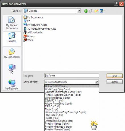
Task: Create a new folder icon
Action: pos(96,11)
